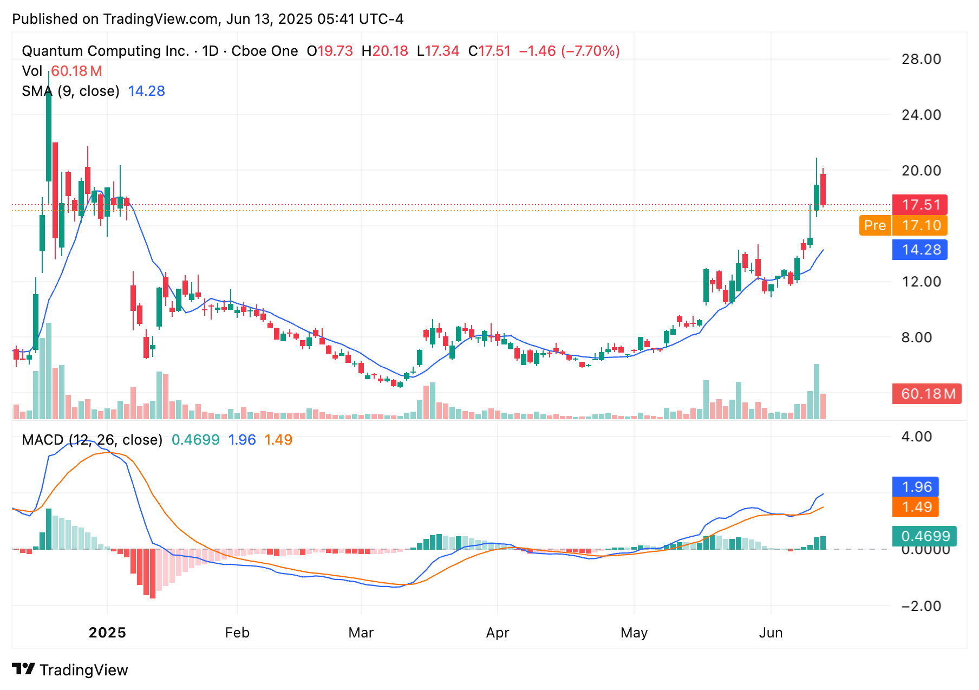Click the 28.00 price axis label
The width and height of the screenshot is (979, 690).
click(921, 59)
